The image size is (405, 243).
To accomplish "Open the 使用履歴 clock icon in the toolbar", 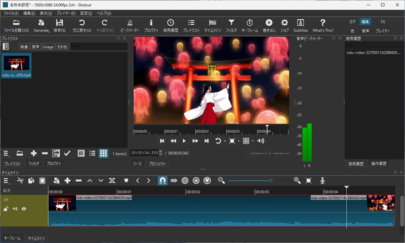I will coord(171,26).
